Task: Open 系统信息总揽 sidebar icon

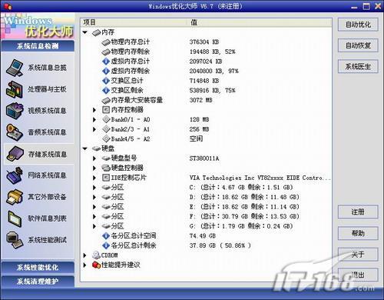Action: tap(15, 68)
